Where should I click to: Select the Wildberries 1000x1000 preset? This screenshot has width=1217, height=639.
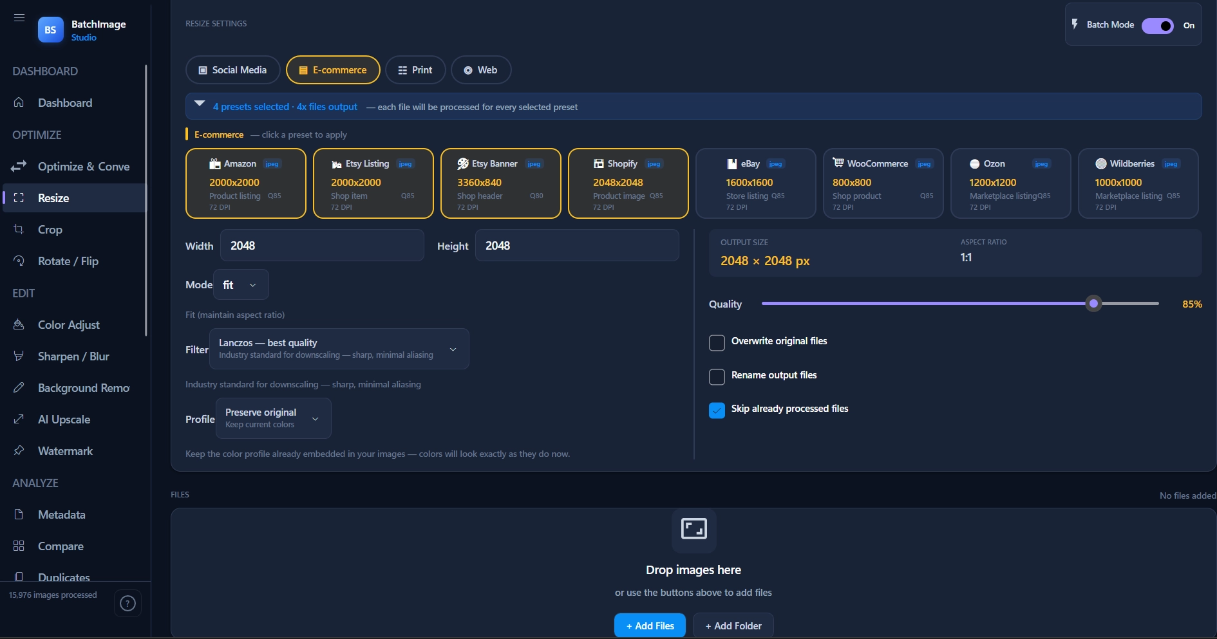tap(1138, 183)
